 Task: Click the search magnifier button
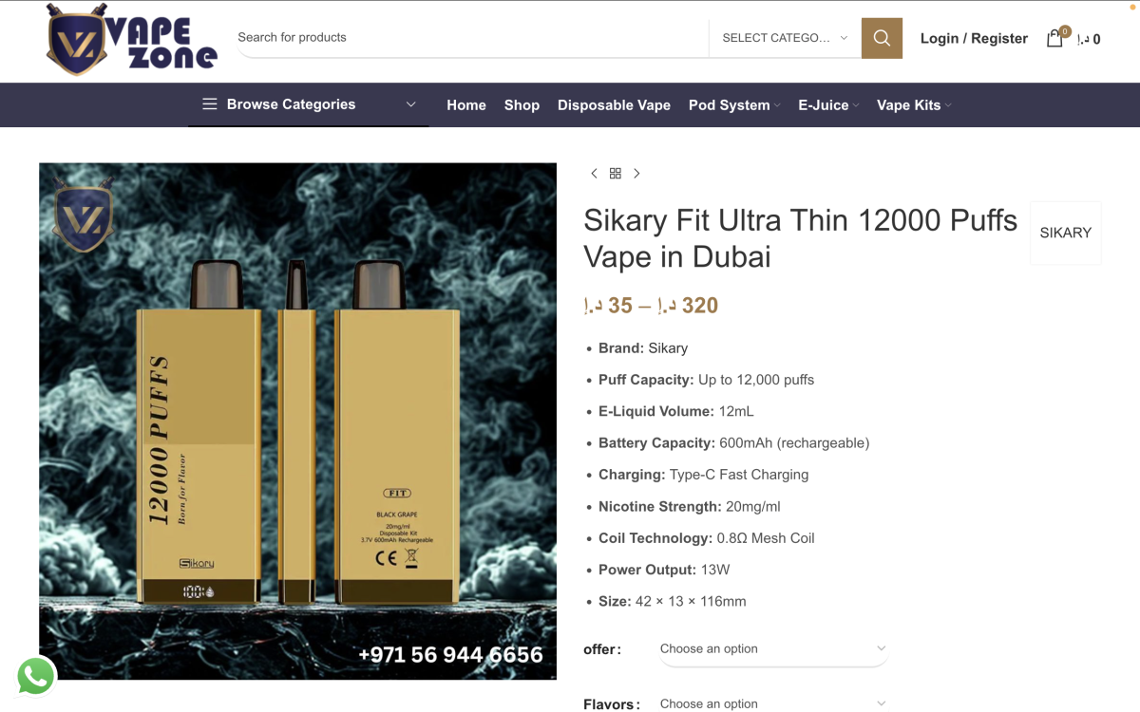coord(882,38)
